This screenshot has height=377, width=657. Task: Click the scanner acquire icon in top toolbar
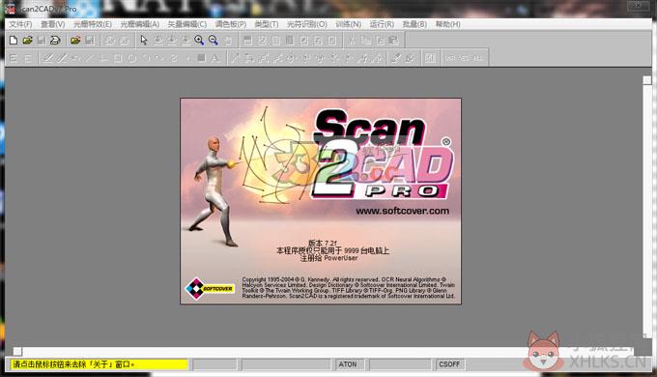(55, 41)
